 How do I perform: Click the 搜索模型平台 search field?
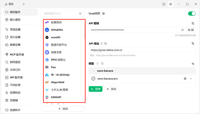coord(61,13)
